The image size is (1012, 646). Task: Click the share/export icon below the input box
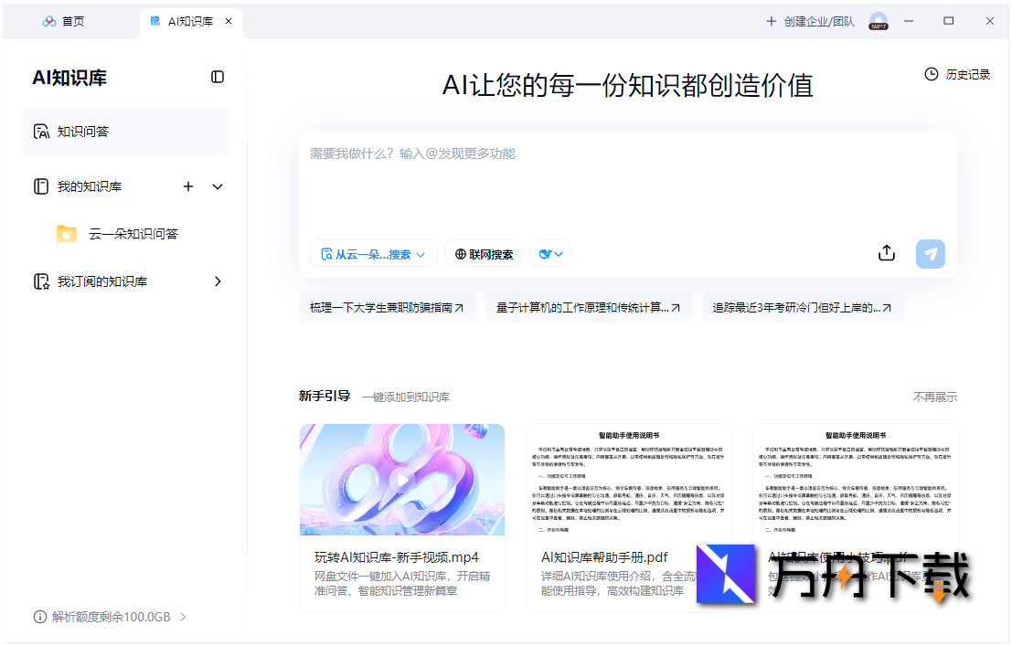point(886,253)
